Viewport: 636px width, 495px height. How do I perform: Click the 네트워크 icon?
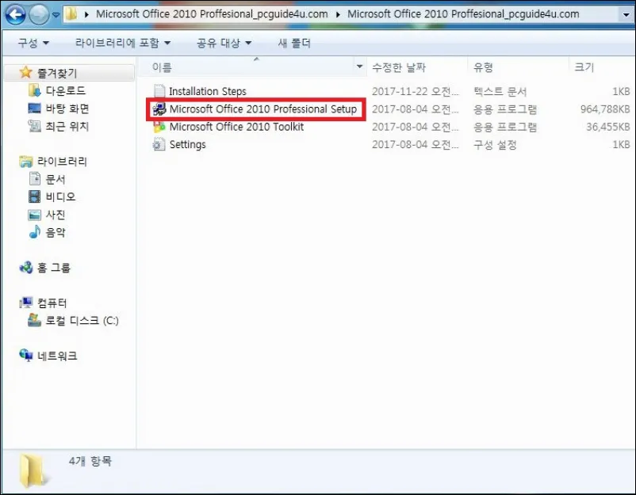point(26,356)
